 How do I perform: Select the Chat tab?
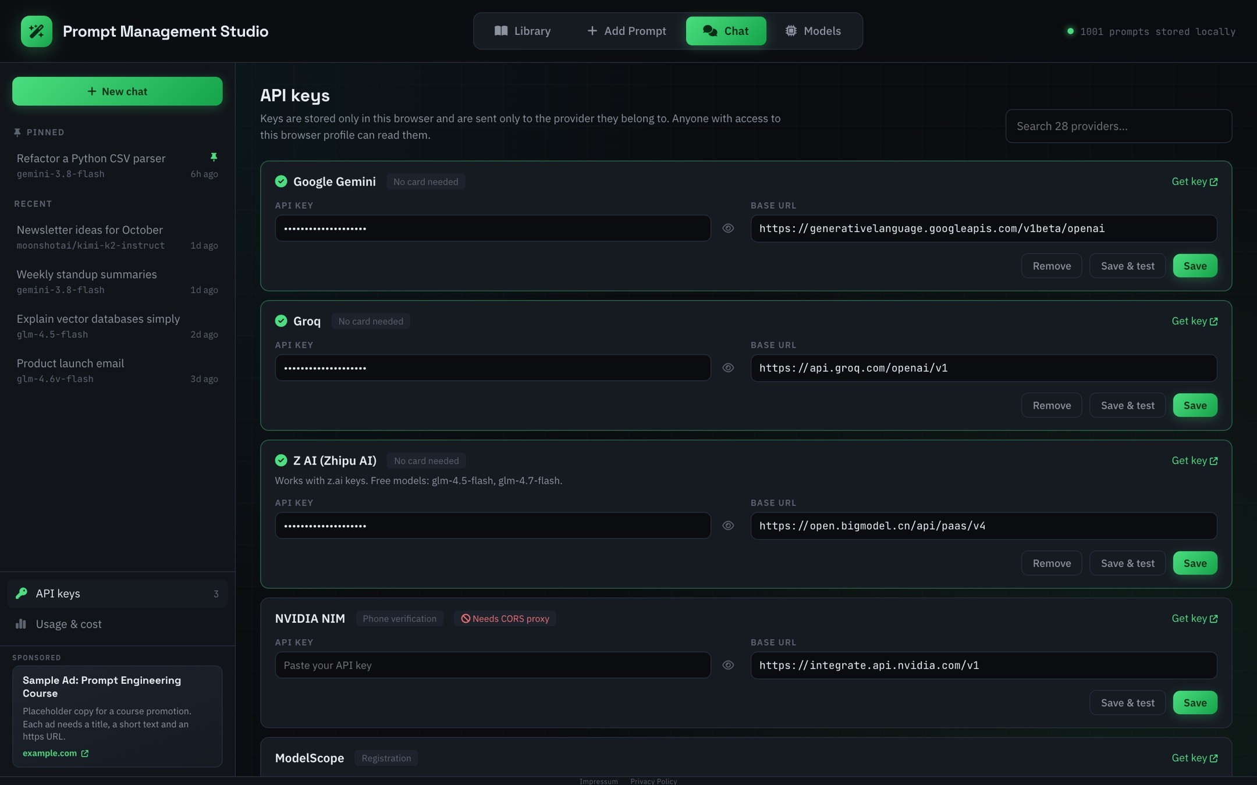(726, 31)
